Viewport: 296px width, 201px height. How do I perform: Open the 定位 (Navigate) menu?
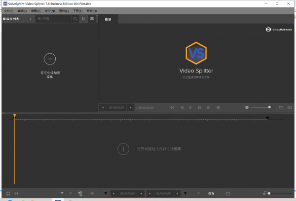pyautogui.click(x=50, y=11)
